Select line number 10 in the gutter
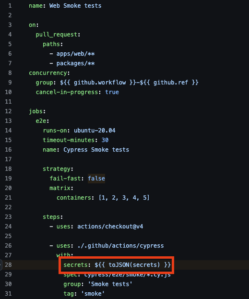 tap(8, 92)
